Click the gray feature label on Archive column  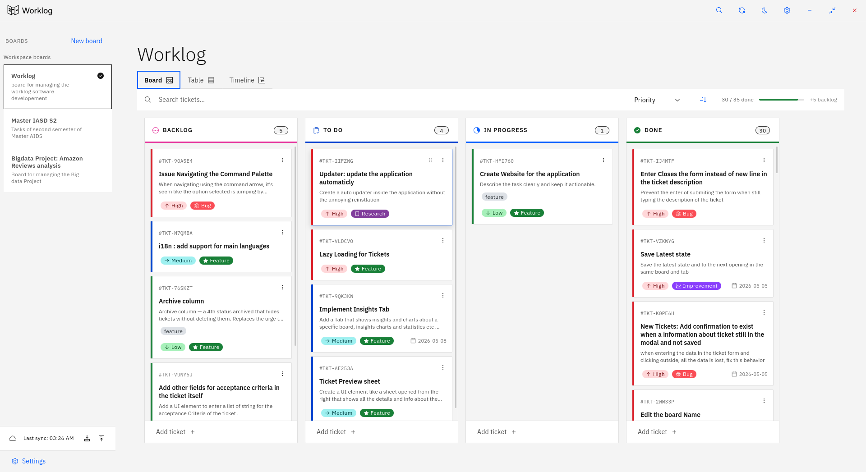tap(173, 331)
